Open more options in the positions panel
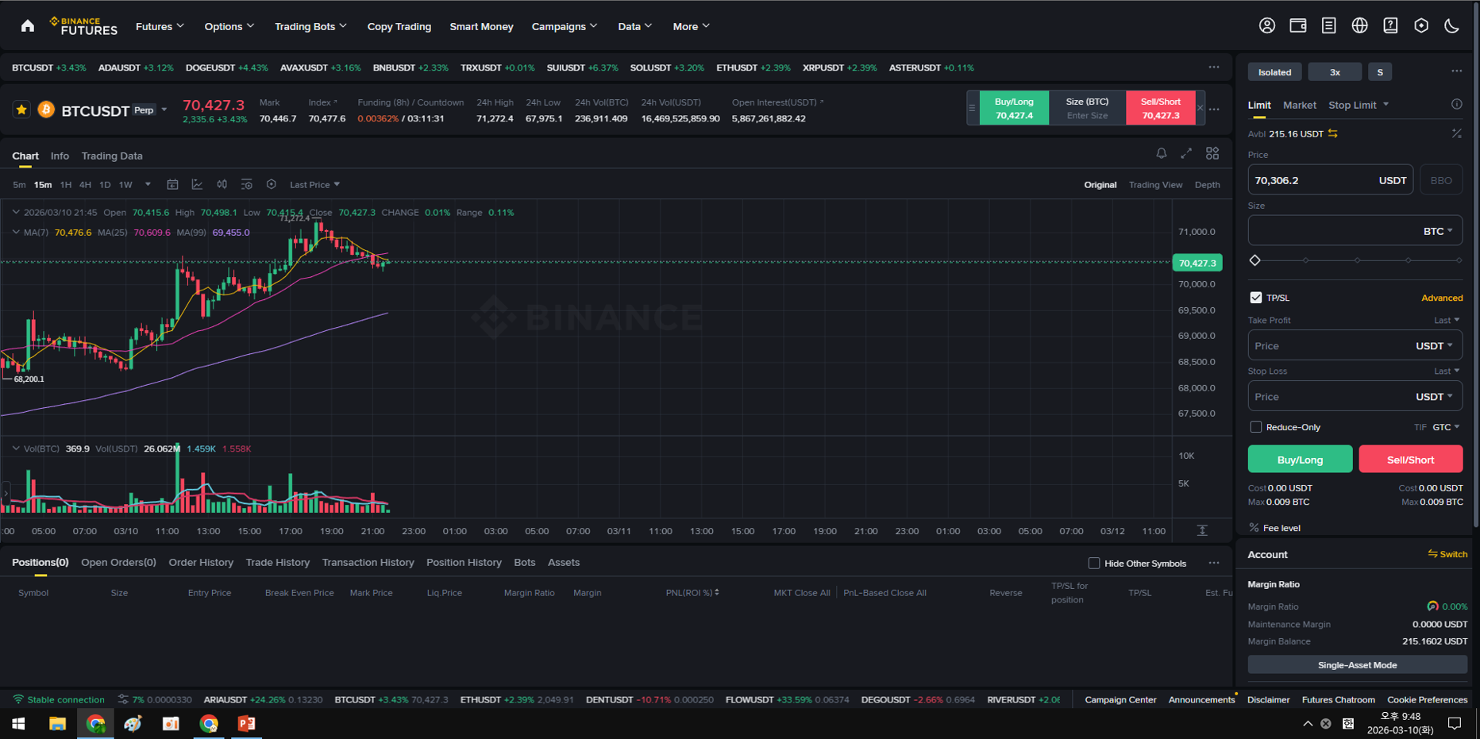Screen dimensions: 1480x739 (x=1214, y=563)
